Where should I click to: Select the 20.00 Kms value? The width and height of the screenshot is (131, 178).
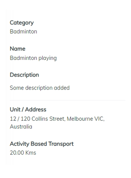(23, 153)
